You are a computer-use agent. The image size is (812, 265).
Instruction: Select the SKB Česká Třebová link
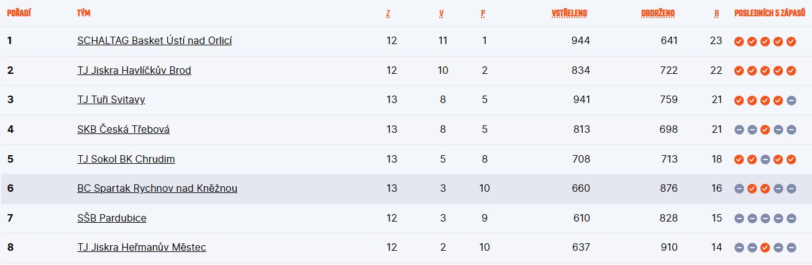(123, 129)
